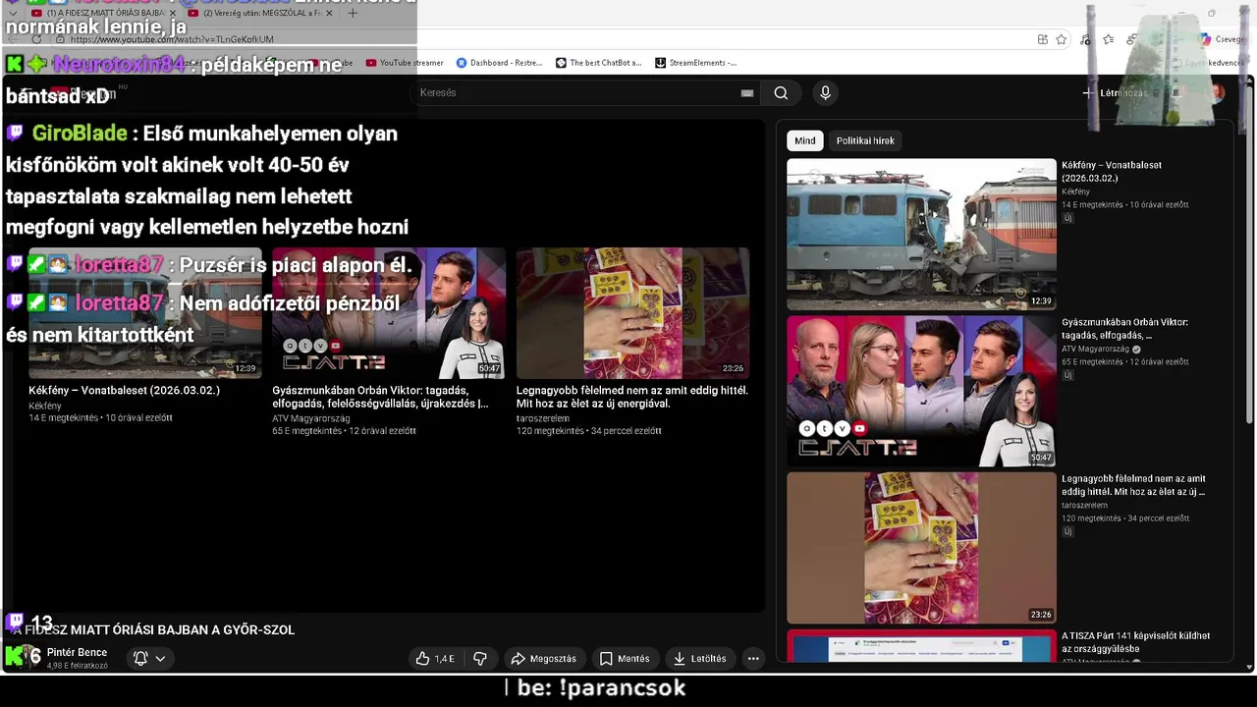Open sidebar Gyászmunkában Orbán Viktor thumbnail

click(921, 391)
